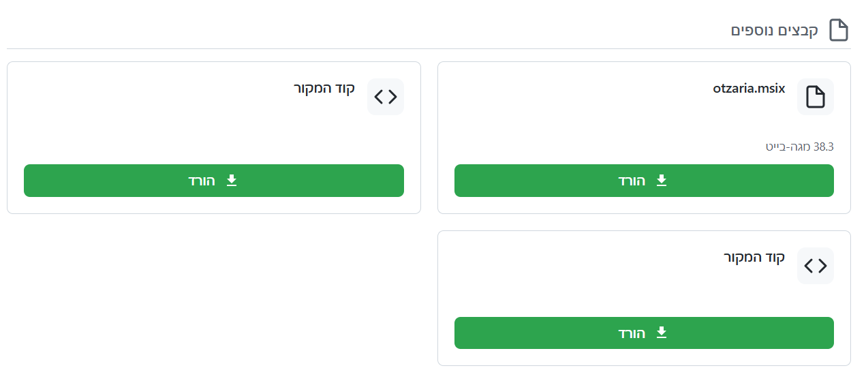The width and height of the screenshot is (866, 381).
Task: Click code brackets icon in card beside otzaria.msix
Action: (386, 97)
